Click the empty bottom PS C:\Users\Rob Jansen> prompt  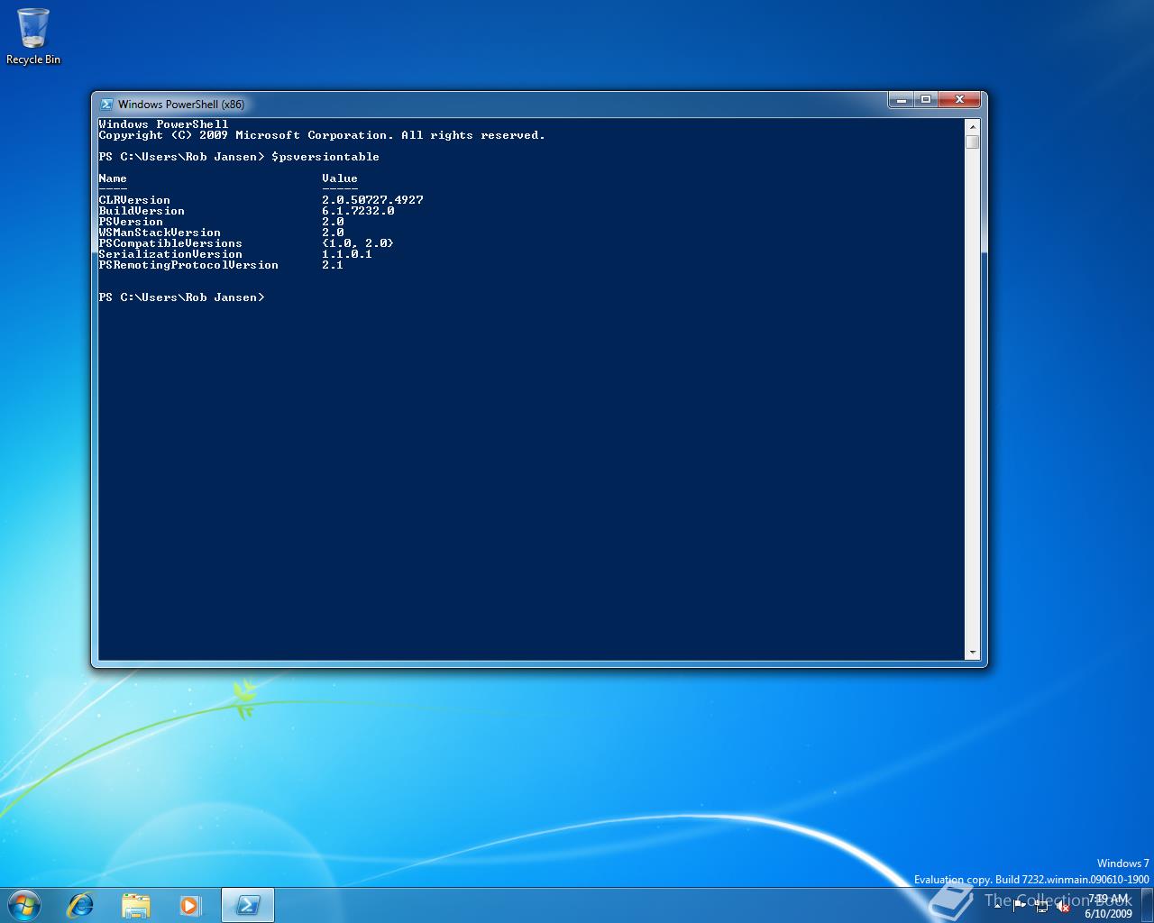click(181, 297)
